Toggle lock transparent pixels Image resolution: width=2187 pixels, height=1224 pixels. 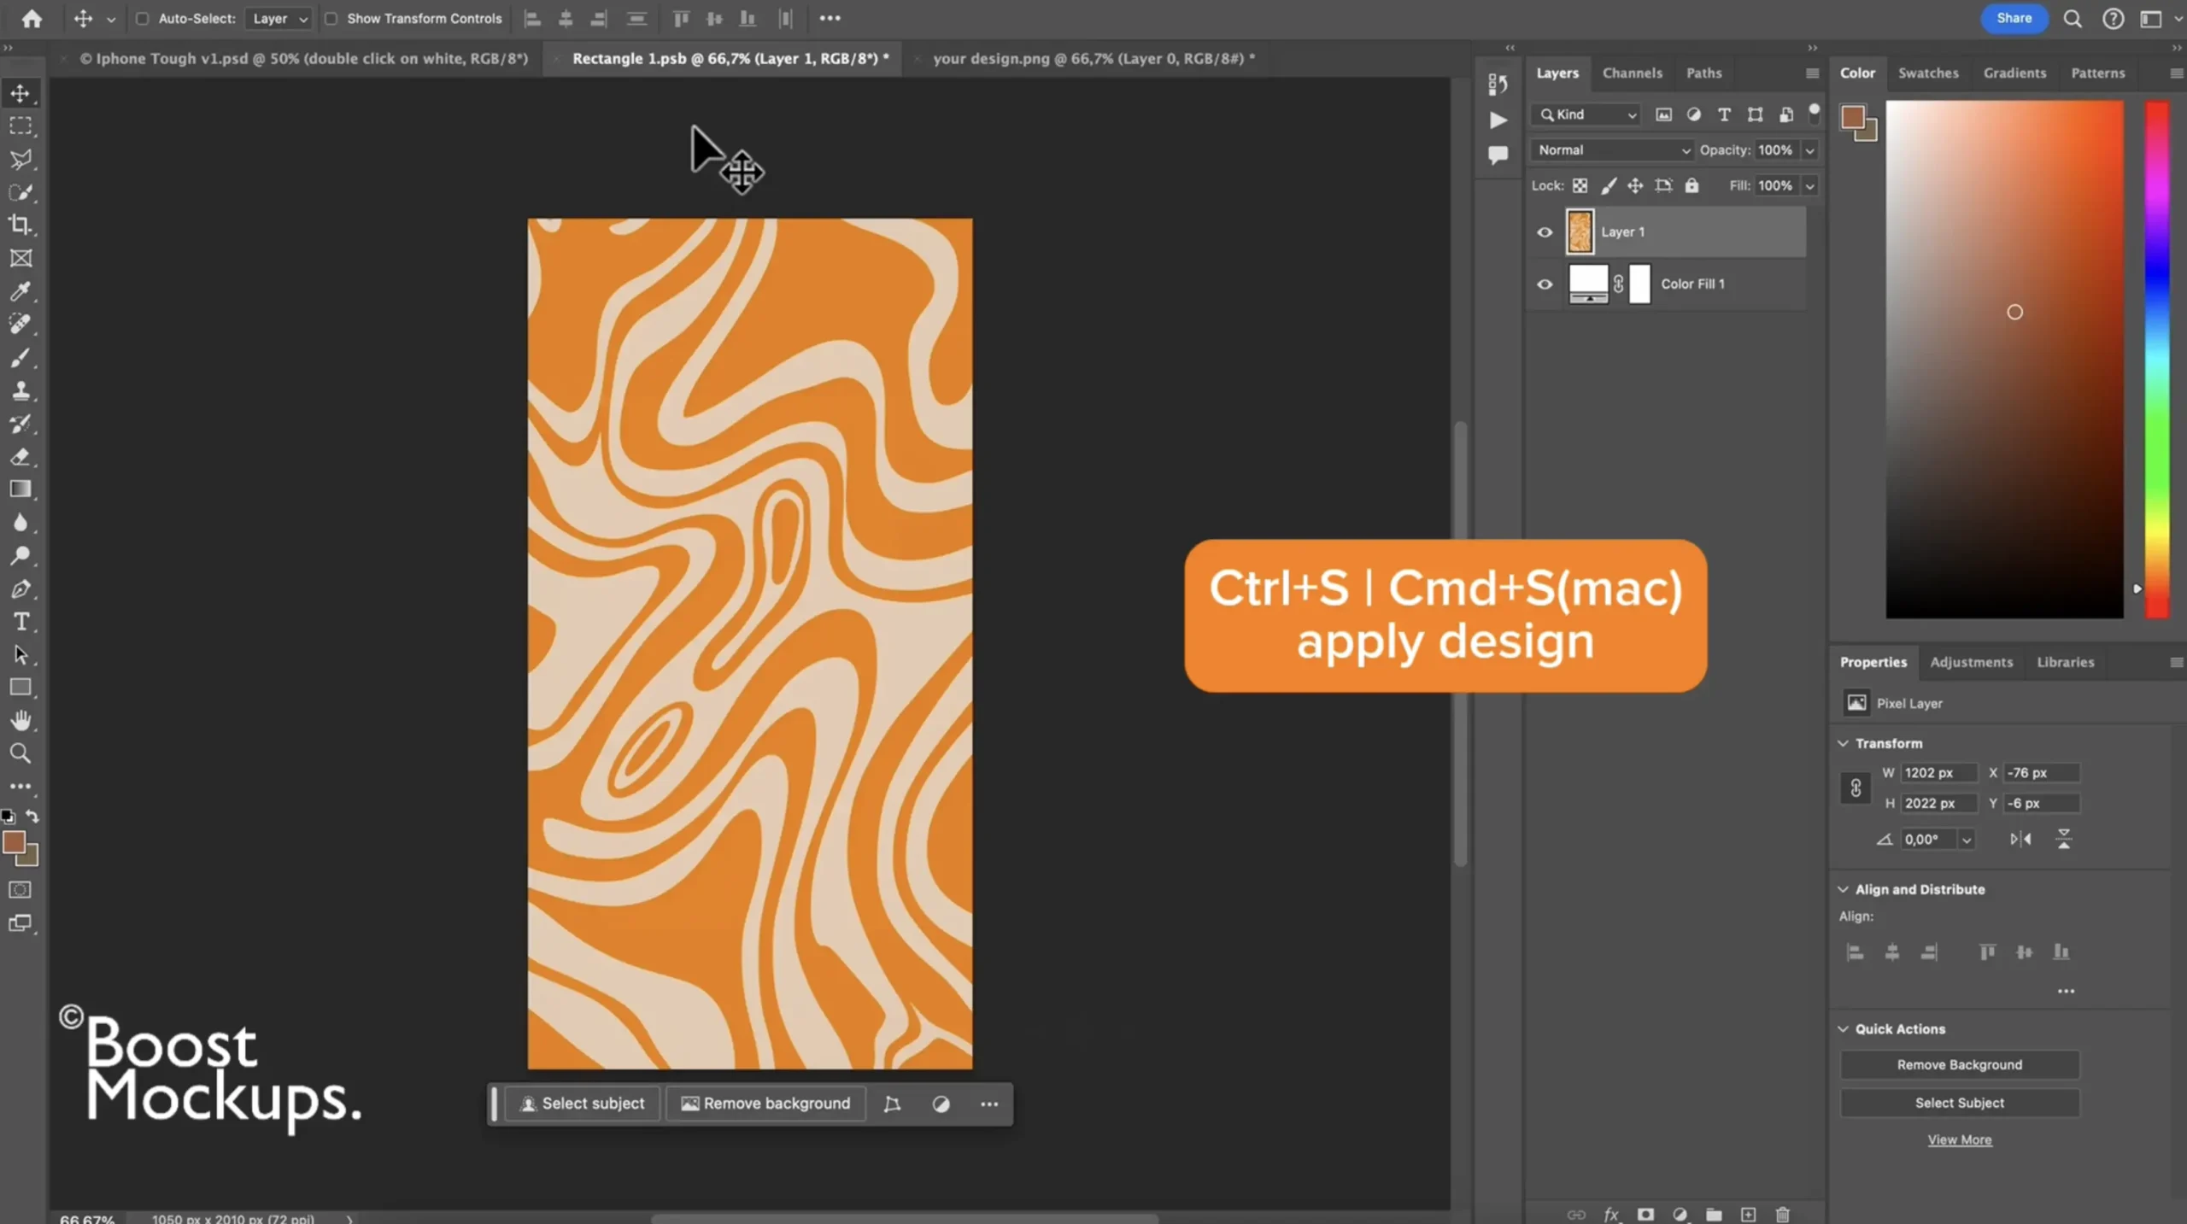[1580, 185]
